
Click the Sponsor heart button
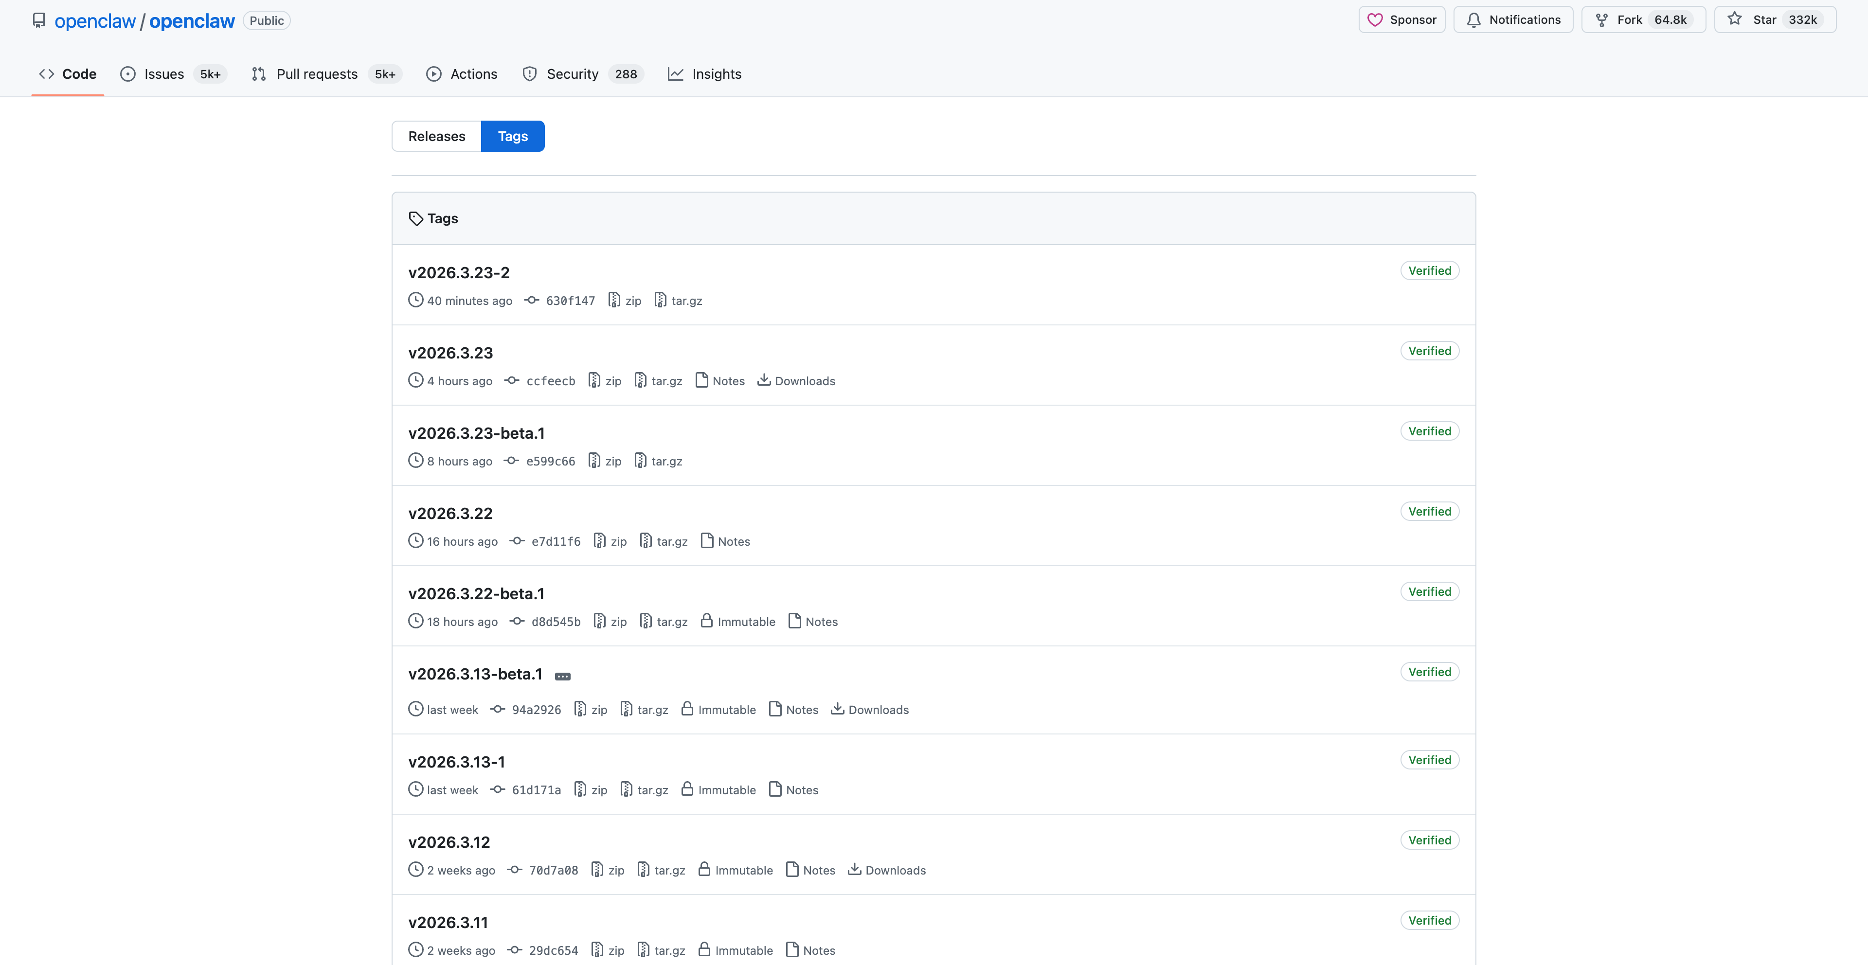click(x=1401, y=19)
